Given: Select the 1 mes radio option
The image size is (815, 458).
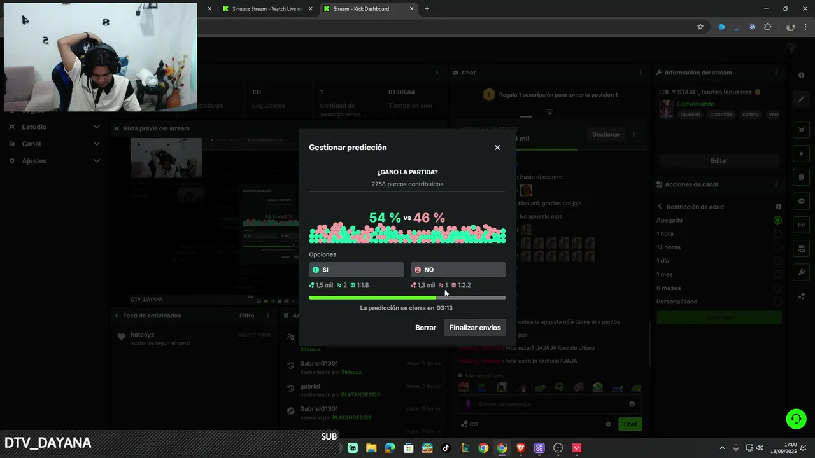Looking at the screenshot, I should tap(777, 275).
